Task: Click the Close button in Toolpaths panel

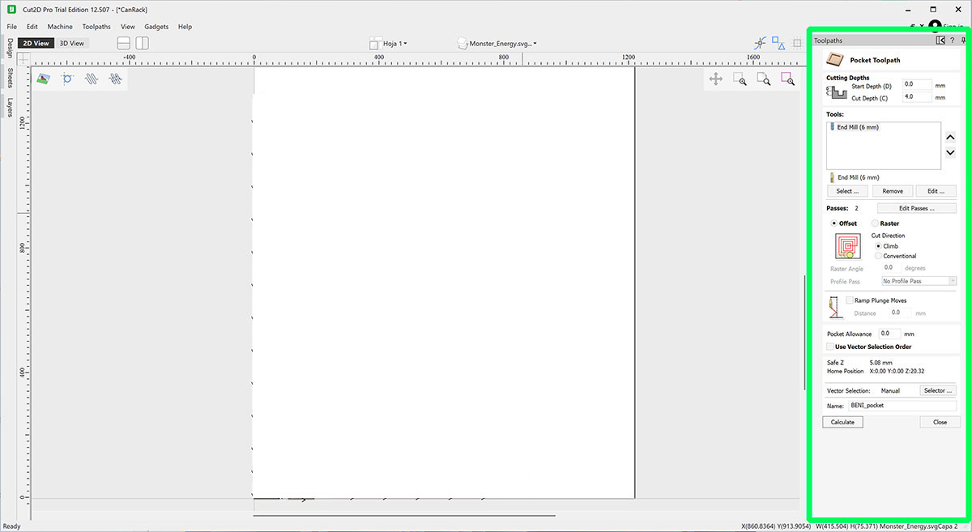Action: 940,422
